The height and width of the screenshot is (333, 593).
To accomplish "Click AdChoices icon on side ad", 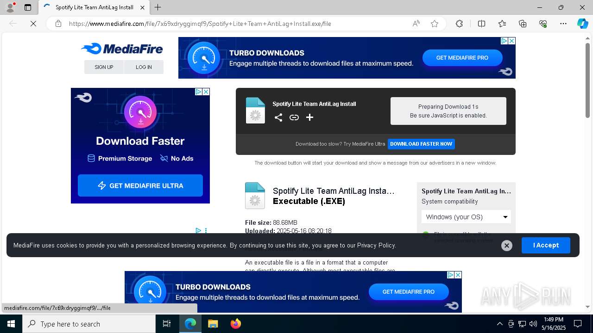I will 198,92.
